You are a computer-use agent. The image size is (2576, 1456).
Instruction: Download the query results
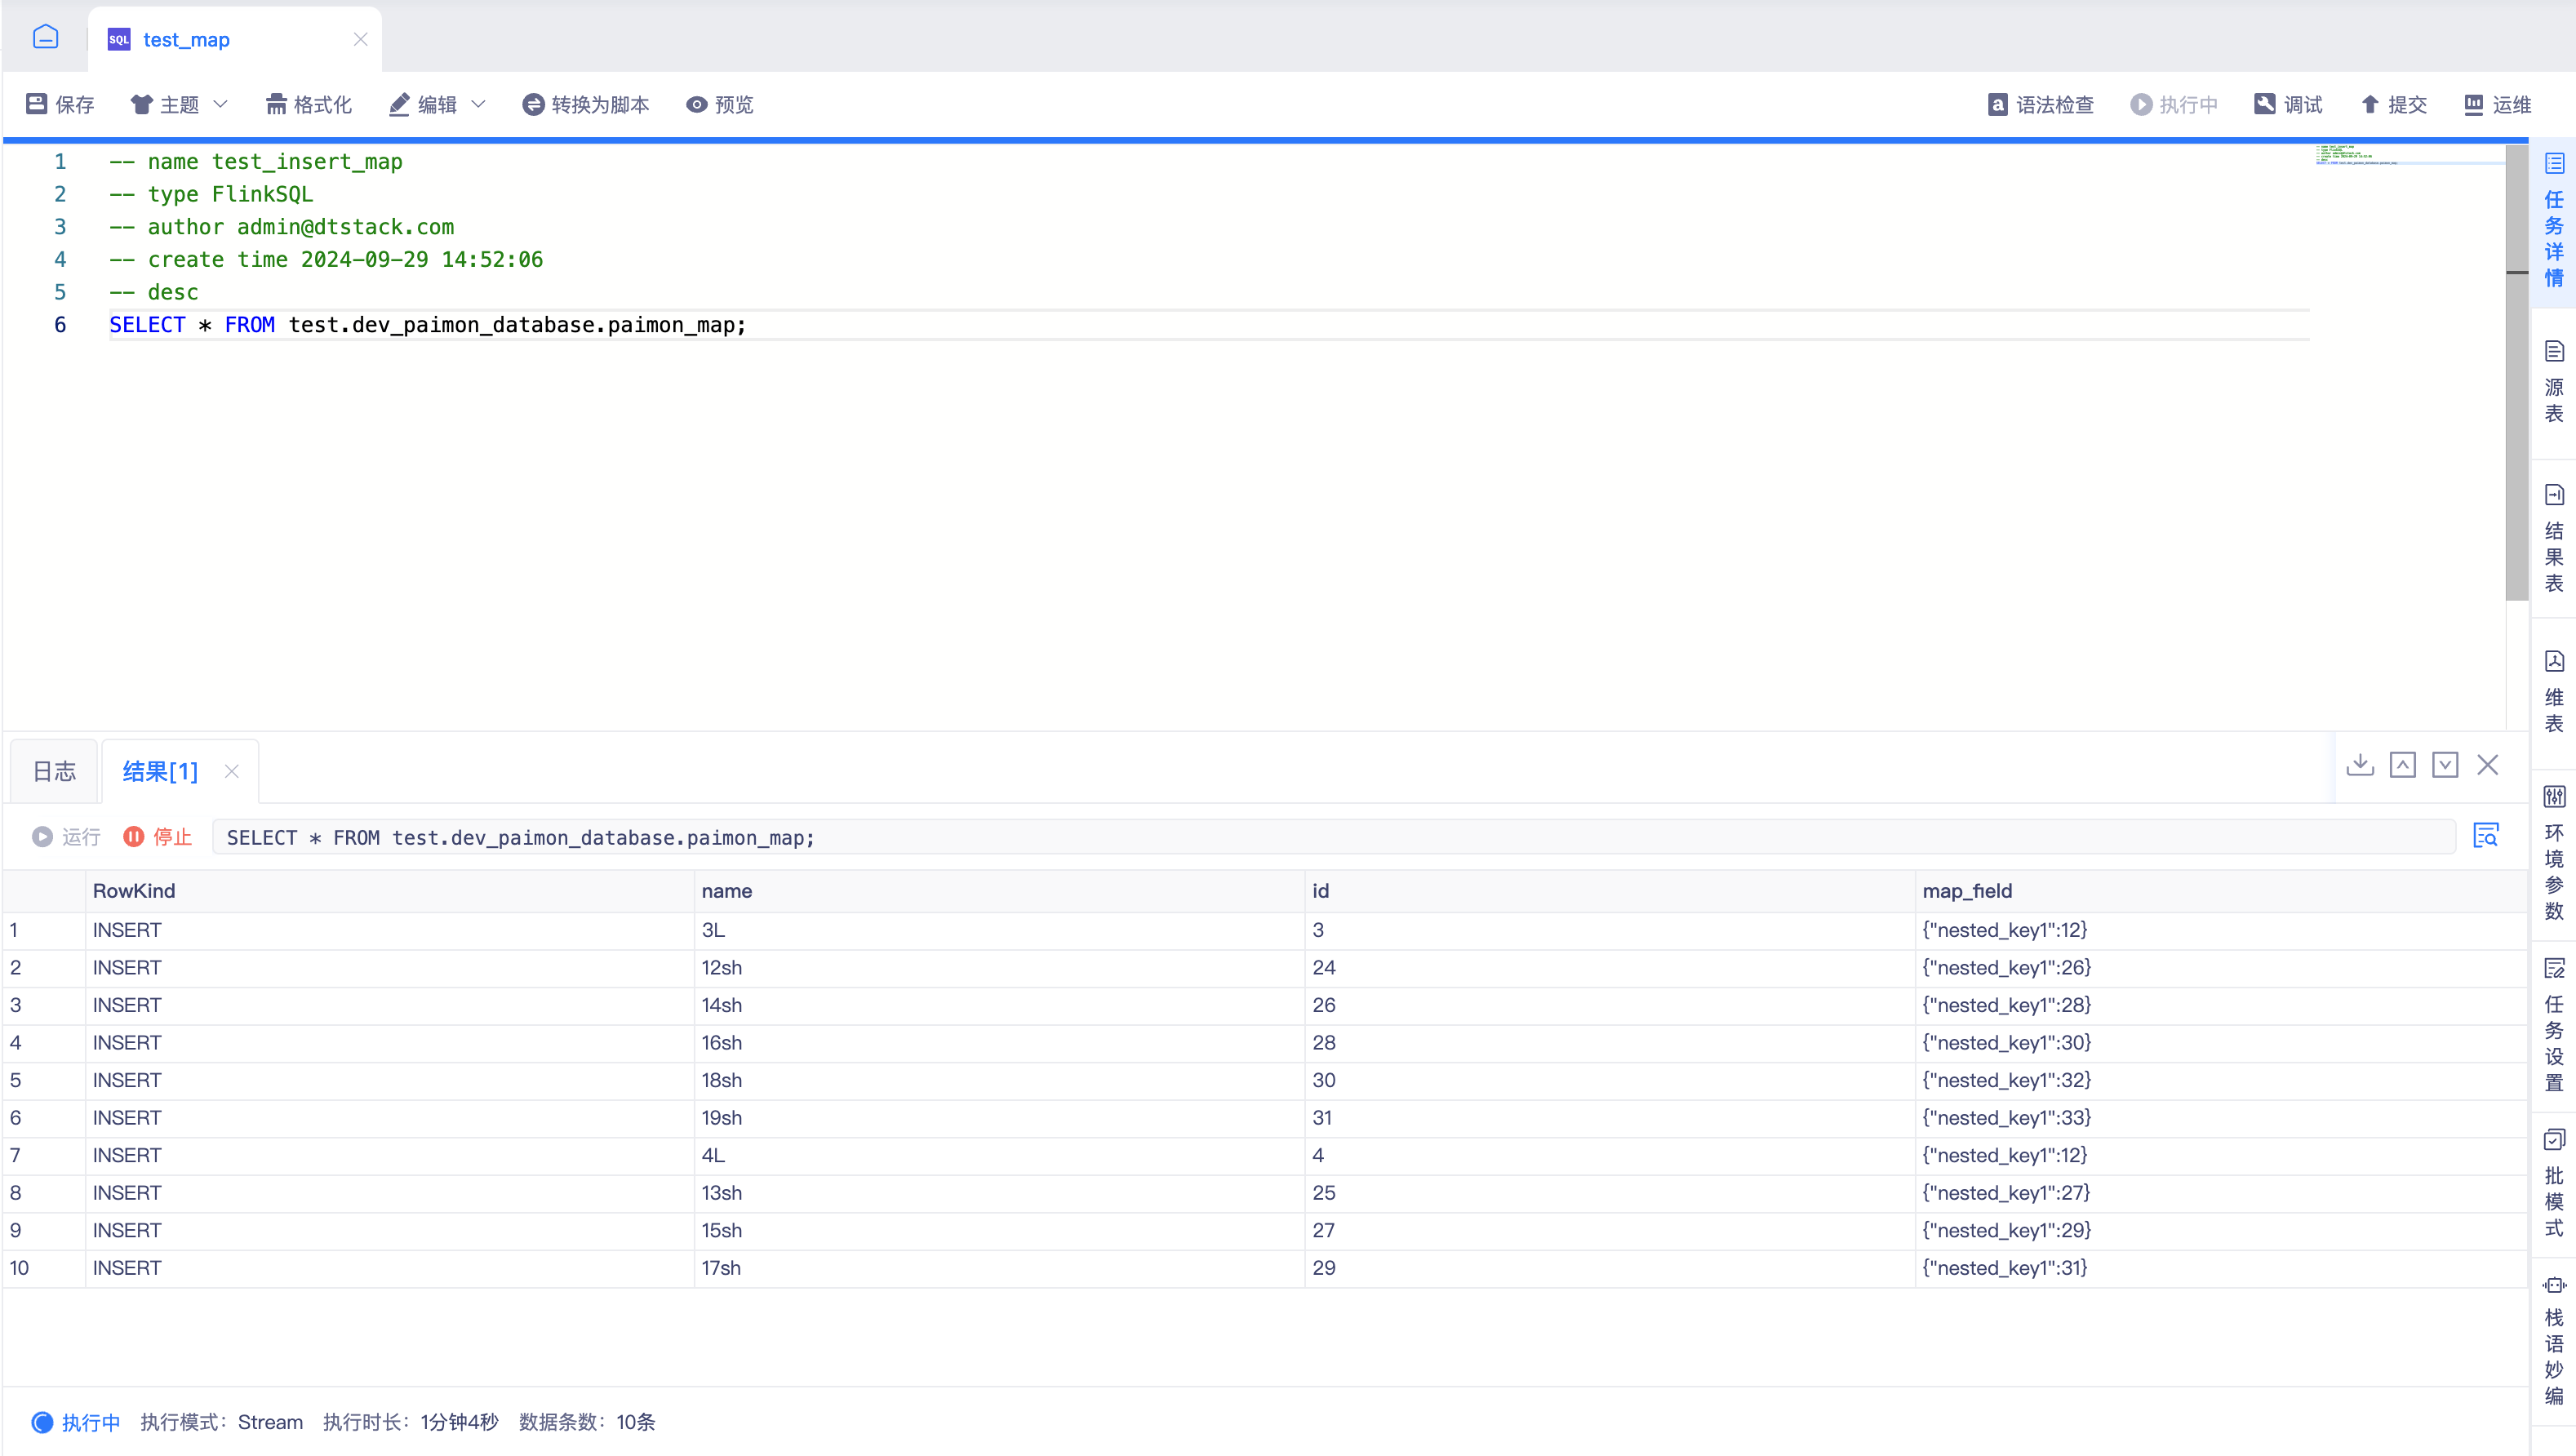pyautogui.click(x=2360, y=765)
